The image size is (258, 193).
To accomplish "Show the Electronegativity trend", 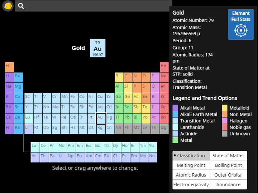I will point(191,184).
